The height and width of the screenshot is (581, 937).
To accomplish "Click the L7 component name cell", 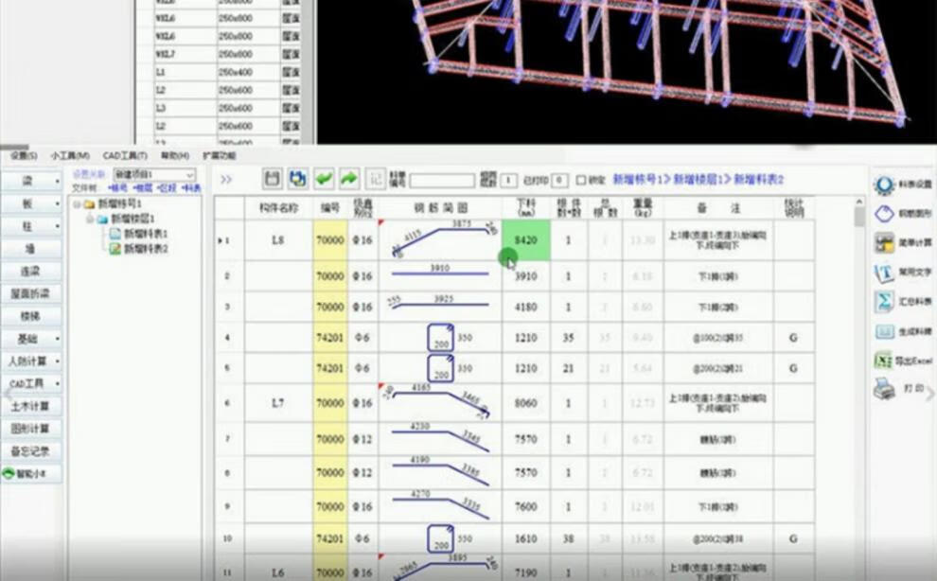I will tap(278, 403).
